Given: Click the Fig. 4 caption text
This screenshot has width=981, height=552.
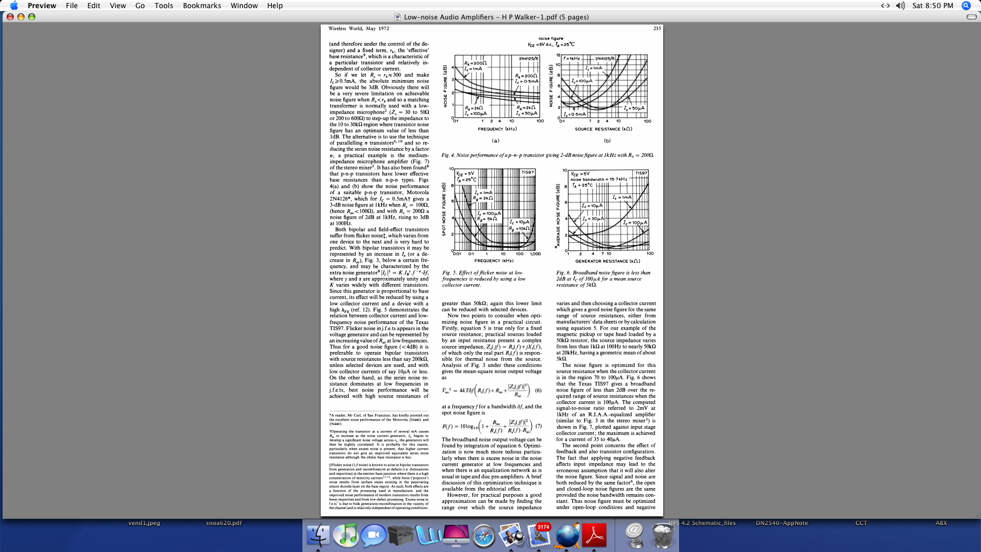Looking at the screenshot, I should (x=548, y=155).
